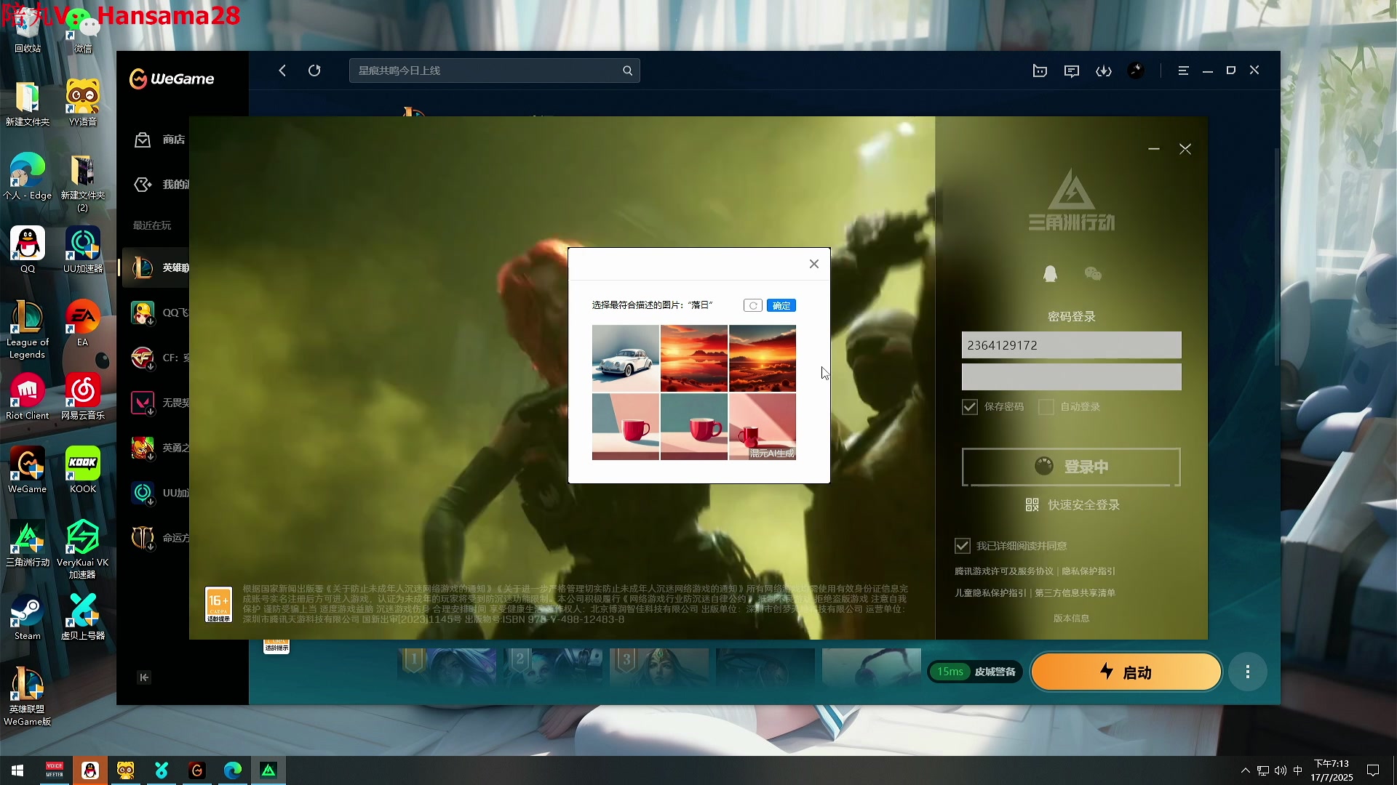Open 快速安全登录 QR login

(1072, 505)
